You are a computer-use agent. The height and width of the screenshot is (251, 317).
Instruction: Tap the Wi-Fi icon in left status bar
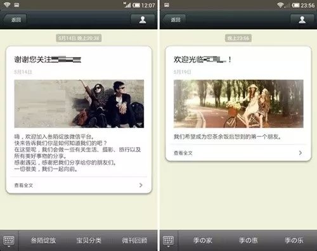point(7,4)
